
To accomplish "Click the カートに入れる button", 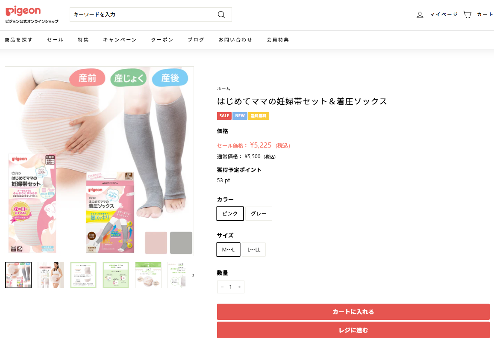I will pyautogui.click(x=353, y=312).
